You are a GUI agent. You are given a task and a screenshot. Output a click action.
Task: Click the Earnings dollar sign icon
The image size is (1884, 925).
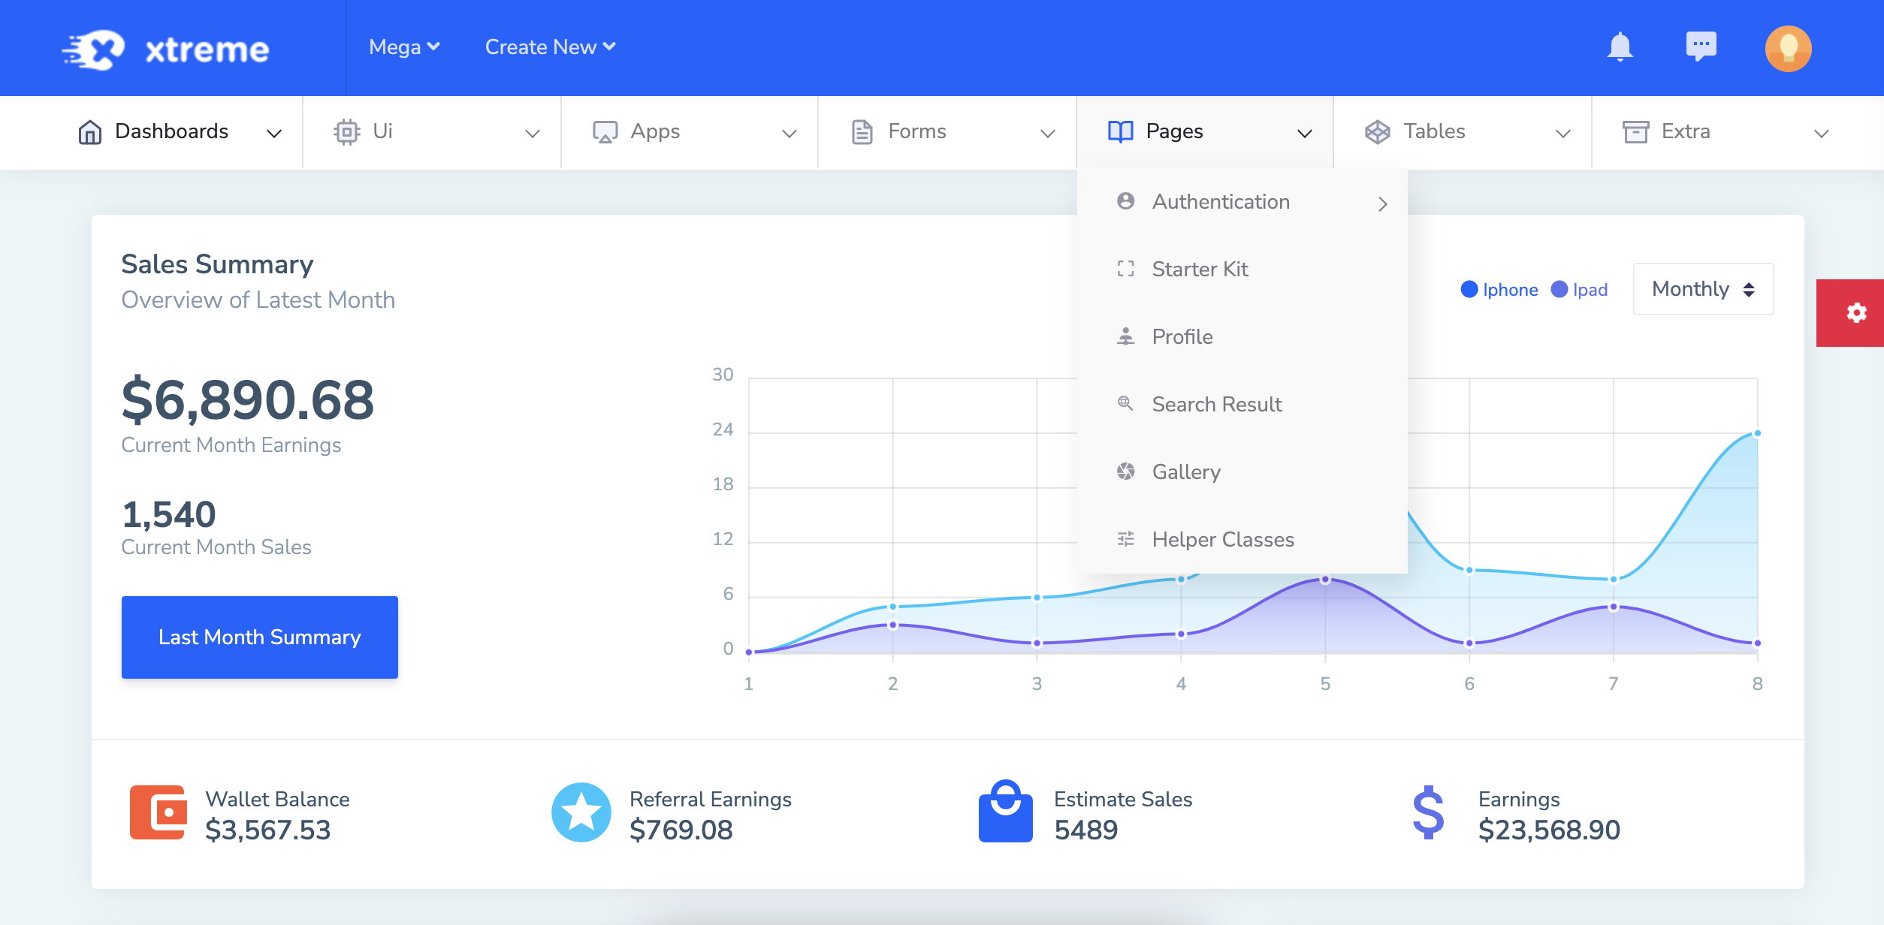1428,812
